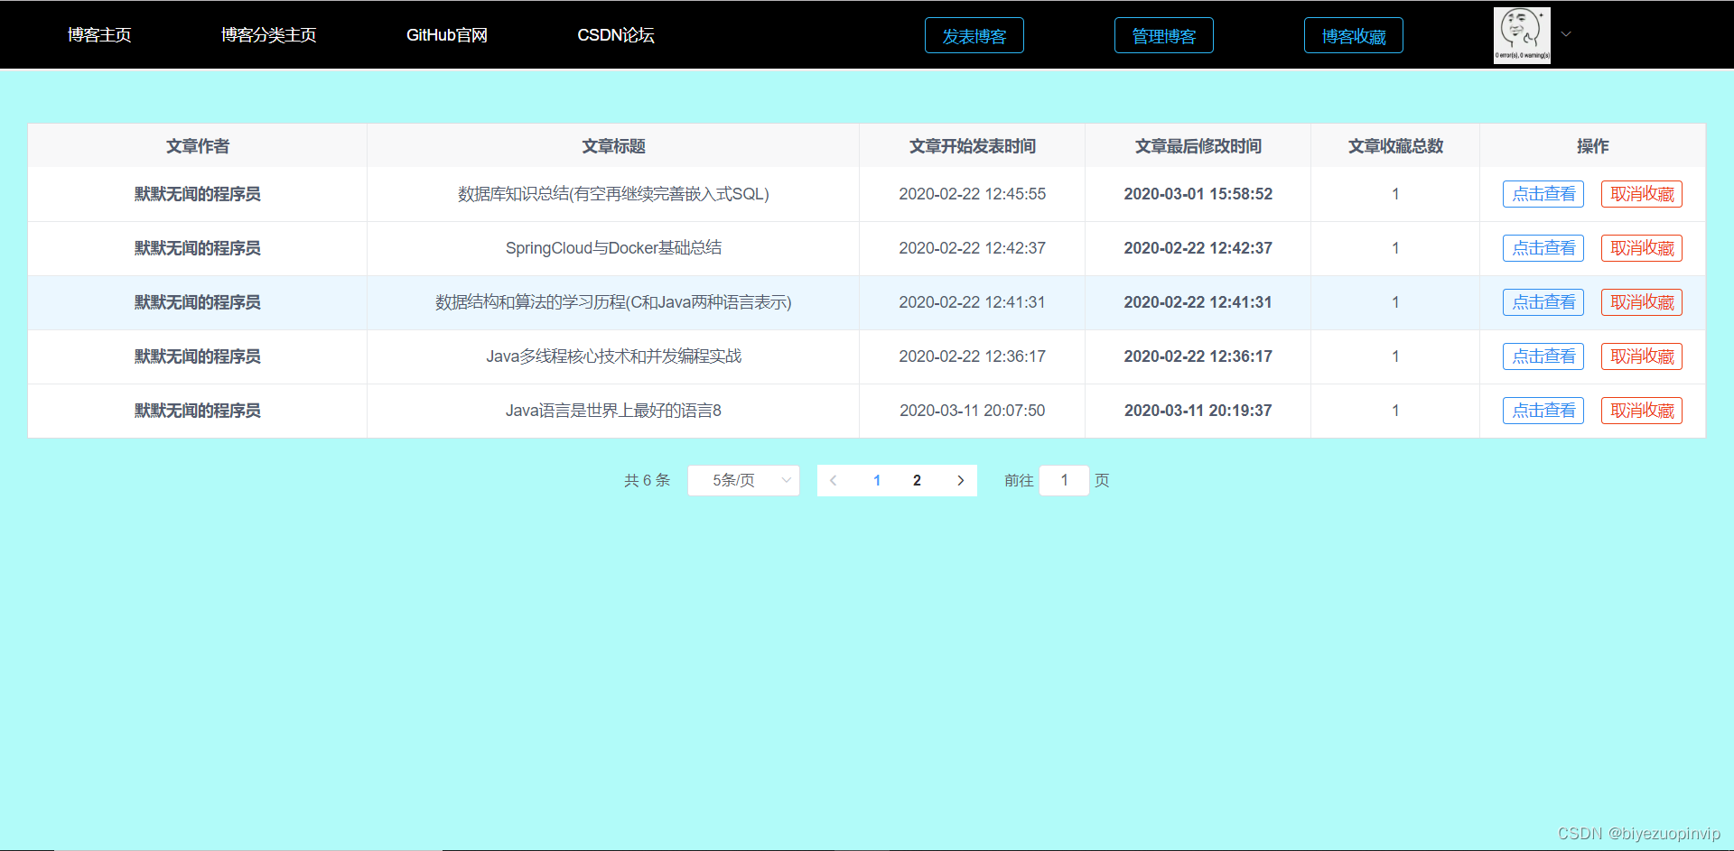The height and width of the screenshot is (851, 1734).
Task: Open the 5条/页 page size dropdown
Action: 743,480
